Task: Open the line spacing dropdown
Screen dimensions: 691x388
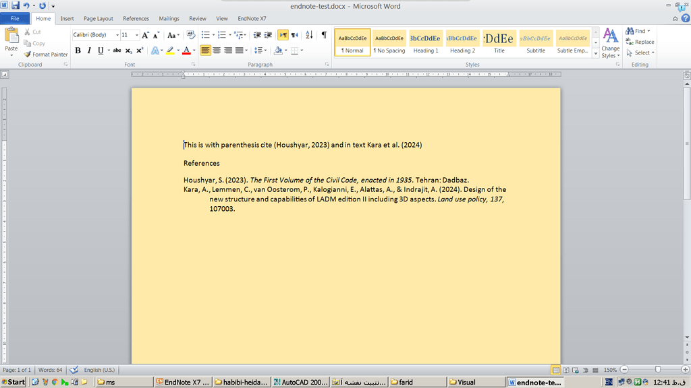Action: (260, 51)
